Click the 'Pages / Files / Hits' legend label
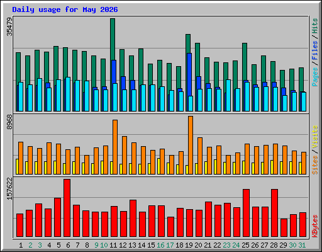Image resolution: width=322 pixels, height=252 pixels. 315,52
